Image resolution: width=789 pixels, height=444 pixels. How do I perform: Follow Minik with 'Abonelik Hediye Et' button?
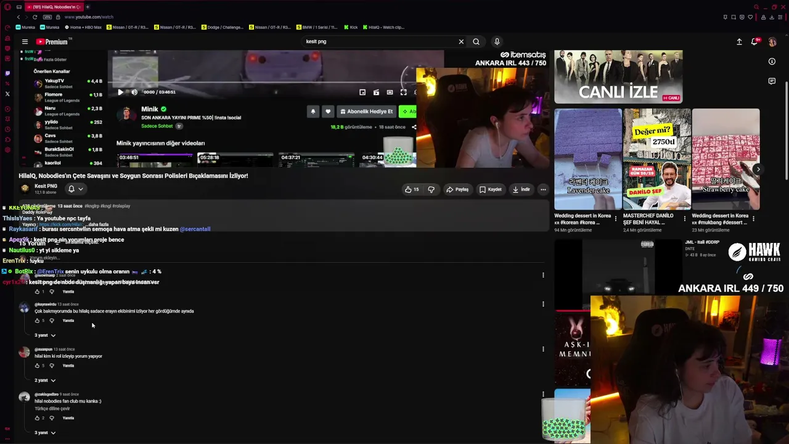click(x=366, y=112)
